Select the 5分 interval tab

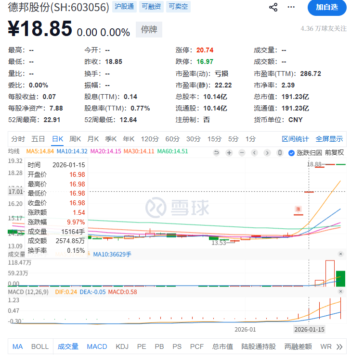[x=234, y=139]
